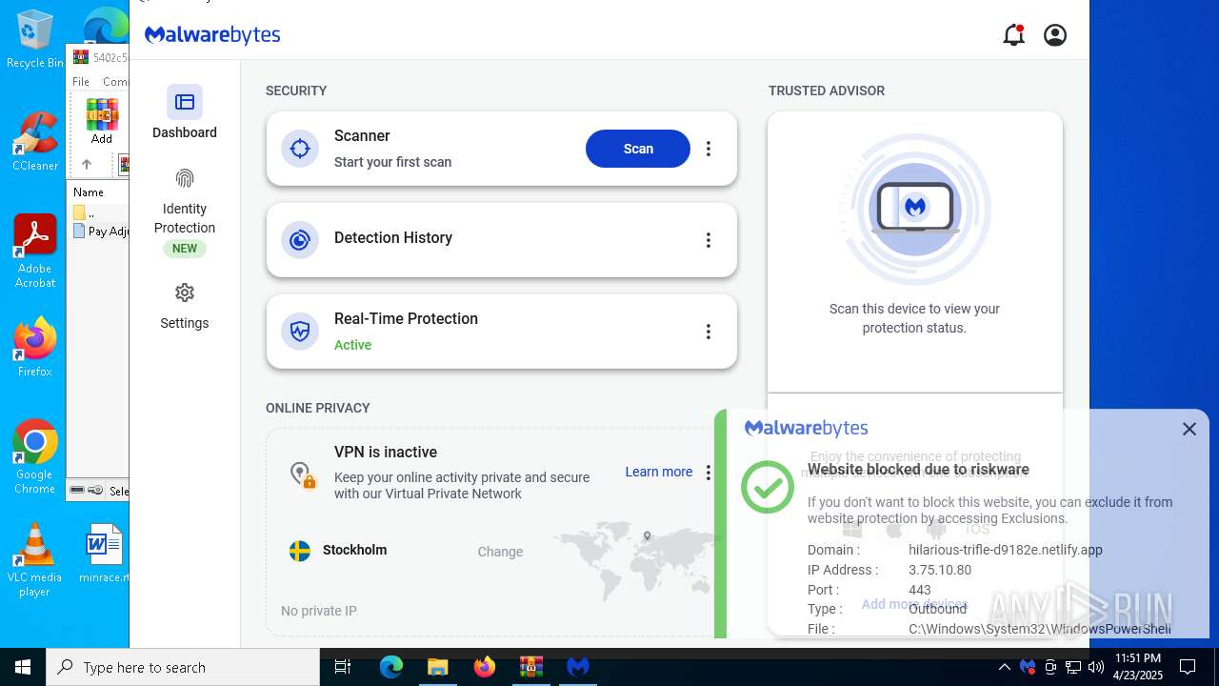Viewport: 1219px width, 686px height.
Task: Click the Malwarebytes logo in header
Action: point(212,35)
